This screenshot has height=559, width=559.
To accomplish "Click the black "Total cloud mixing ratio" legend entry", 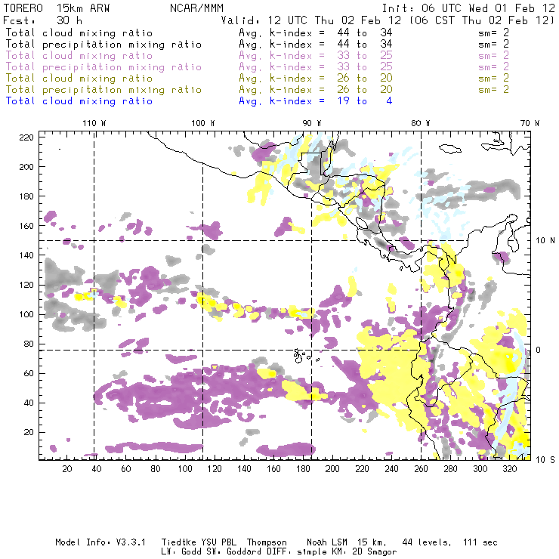I will pos(79,32).
